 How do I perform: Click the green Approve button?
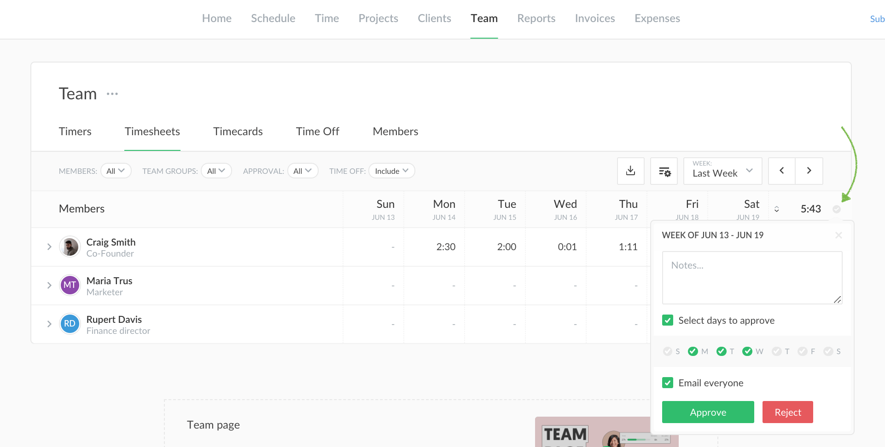click(x=708, y=412)
